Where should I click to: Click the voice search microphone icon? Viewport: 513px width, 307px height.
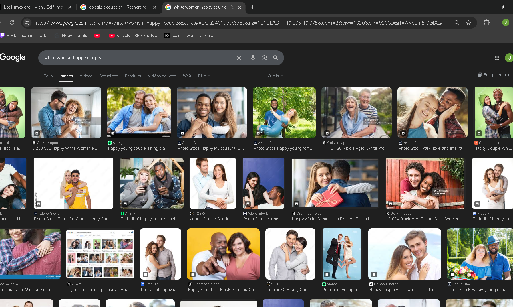pos(253,58)
